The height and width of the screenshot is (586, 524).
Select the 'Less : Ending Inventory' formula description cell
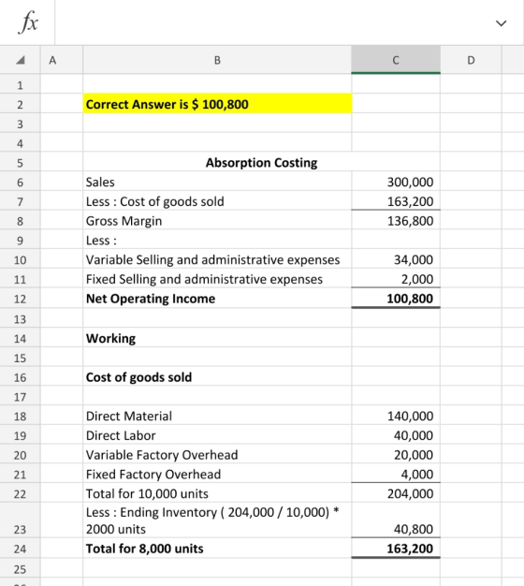217,520
